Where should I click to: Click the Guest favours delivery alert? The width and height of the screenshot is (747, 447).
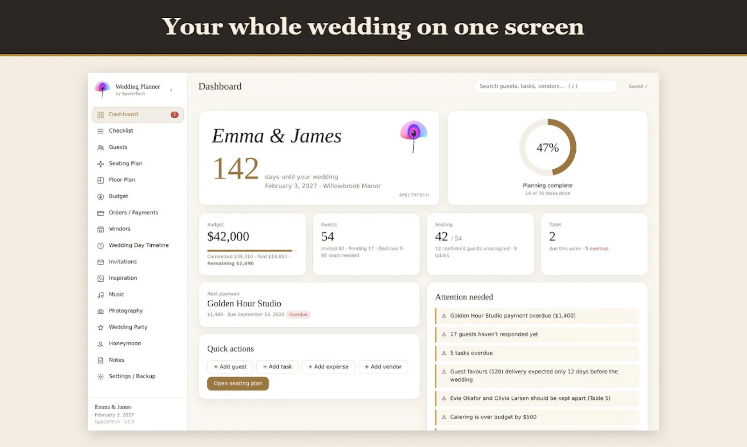point(537,376)
